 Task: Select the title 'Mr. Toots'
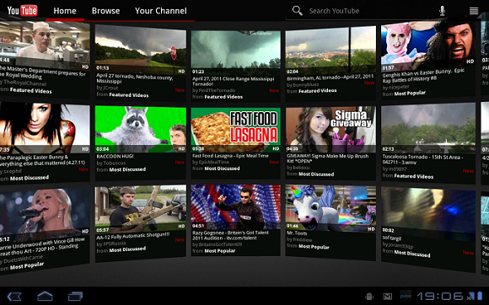tap(297, 233)
